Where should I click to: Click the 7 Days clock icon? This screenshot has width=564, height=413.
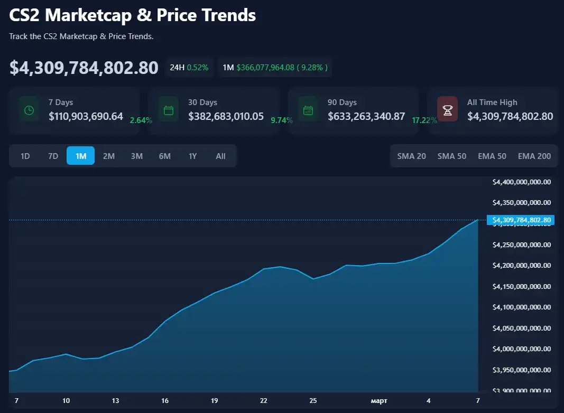[29, 109]
